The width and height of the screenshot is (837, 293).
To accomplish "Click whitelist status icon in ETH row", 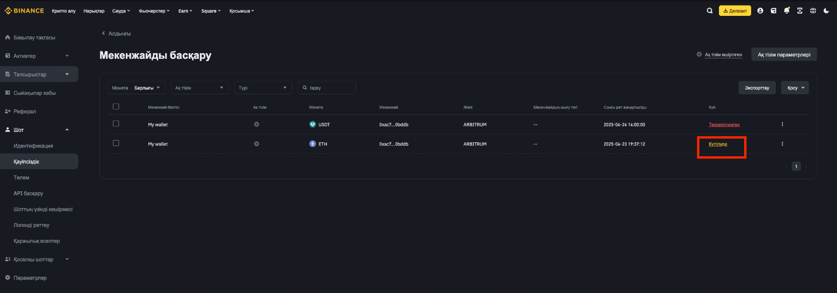I will [x=256, y=144].
